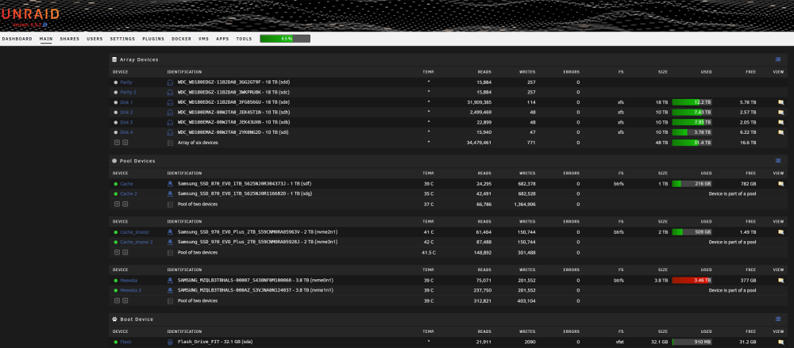Toggle spin state via the Disk 4 status dot
The height and width of the screenshot is (348, 794).
click(x=115, y=132)
